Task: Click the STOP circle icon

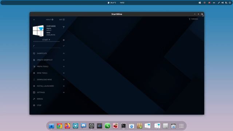Action: (34, 105)
